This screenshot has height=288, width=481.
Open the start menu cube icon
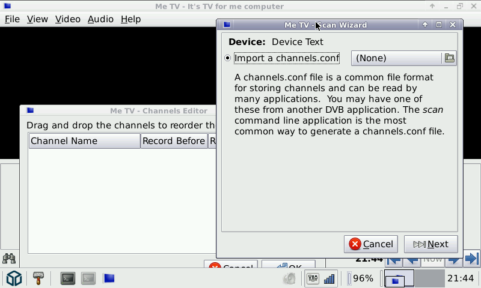tap(14, 278)
